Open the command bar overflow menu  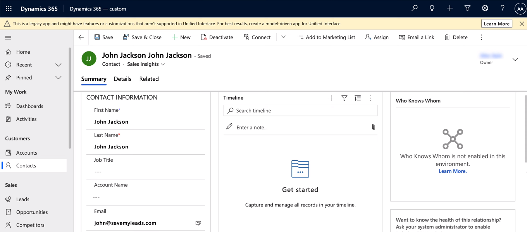482,37
